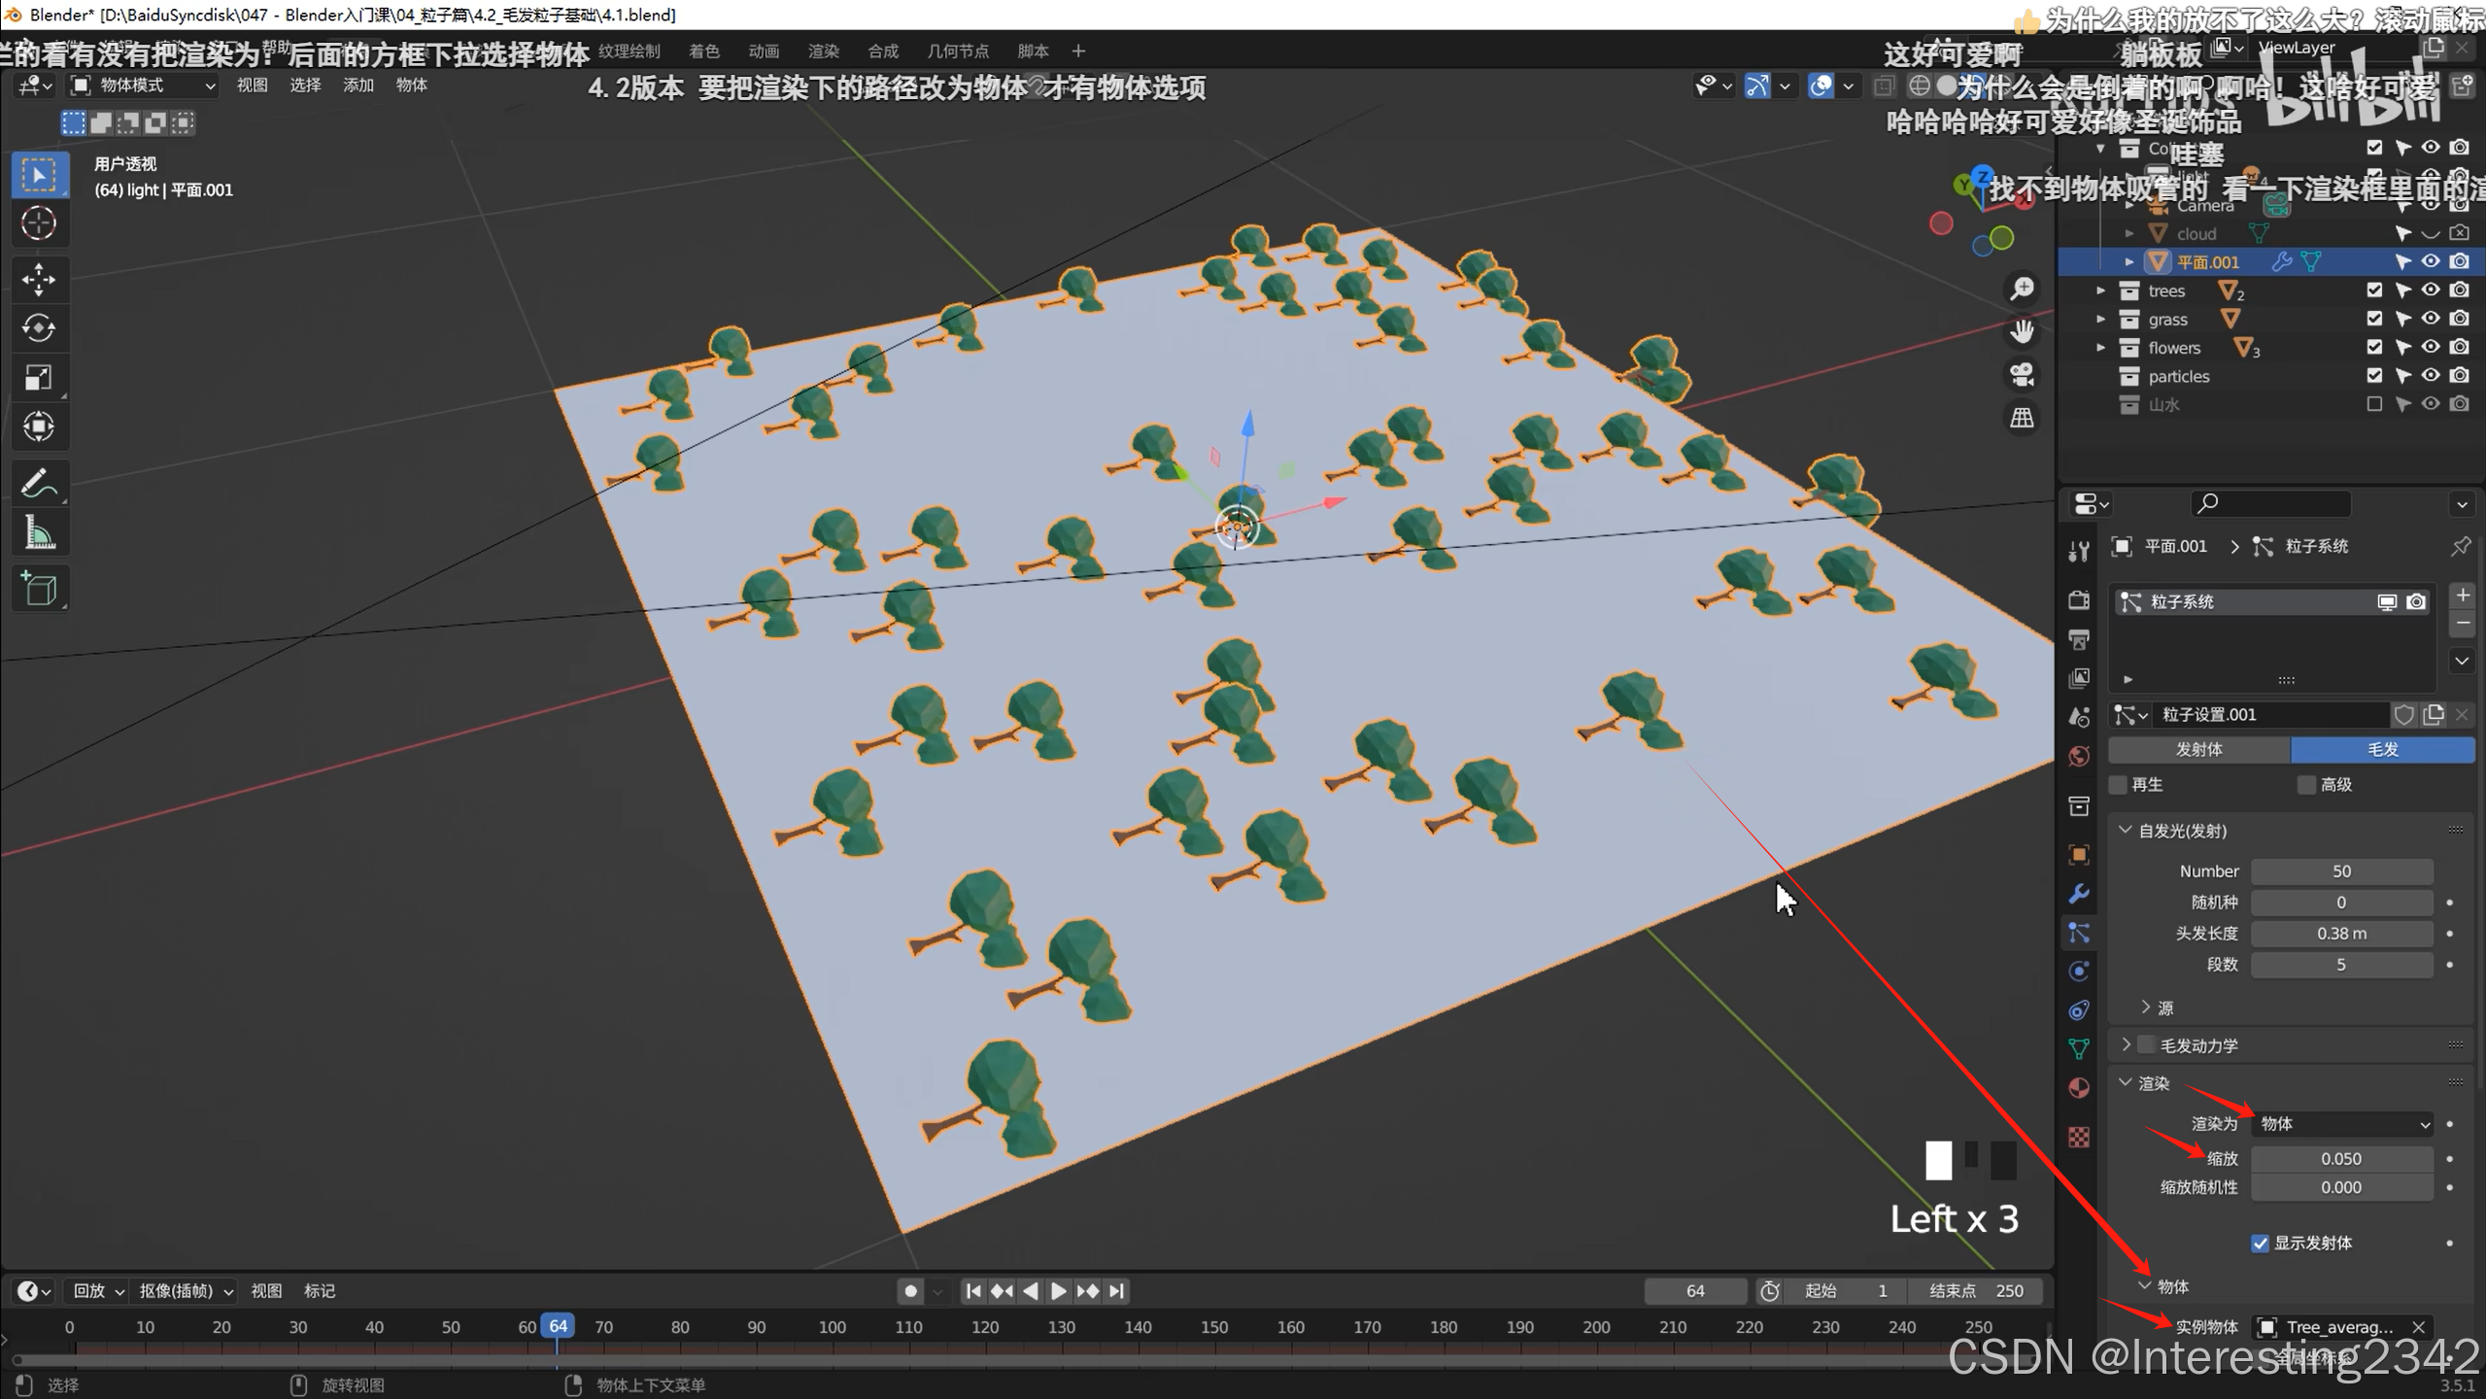Open the 添加 menu in viewport header
Screen dimensions: 2486x1399
pos(358,85)
